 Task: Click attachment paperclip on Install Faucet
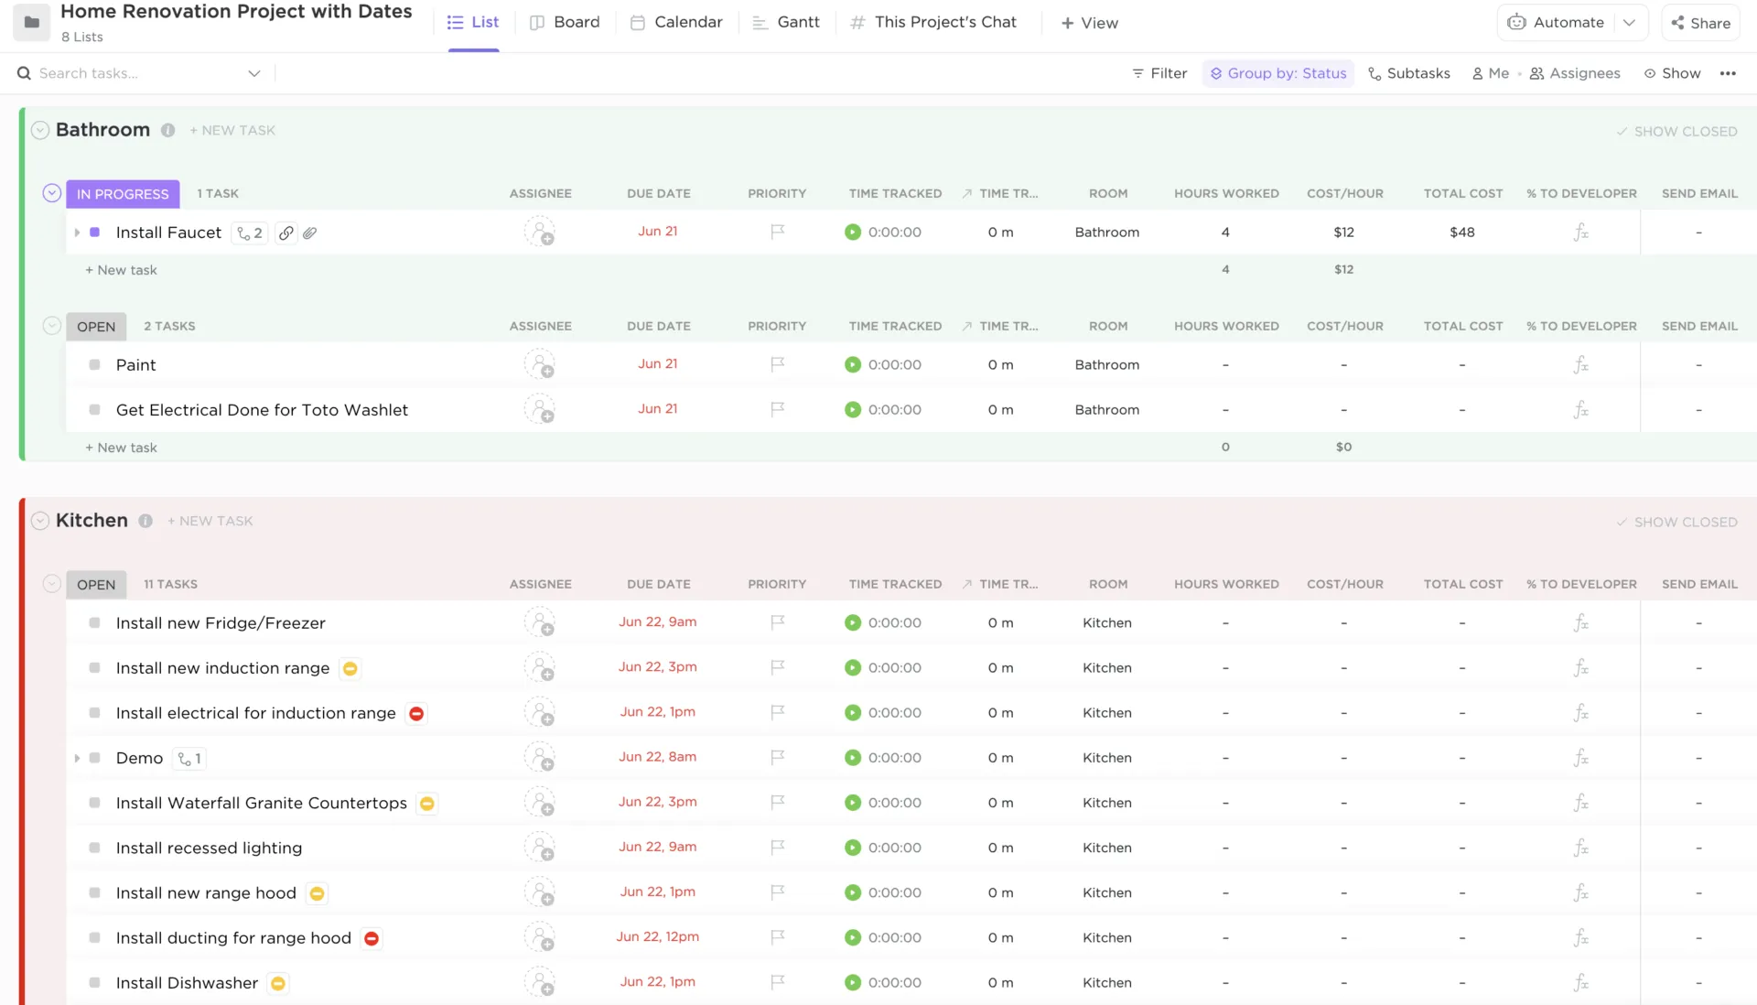click(x=310, y=233)
